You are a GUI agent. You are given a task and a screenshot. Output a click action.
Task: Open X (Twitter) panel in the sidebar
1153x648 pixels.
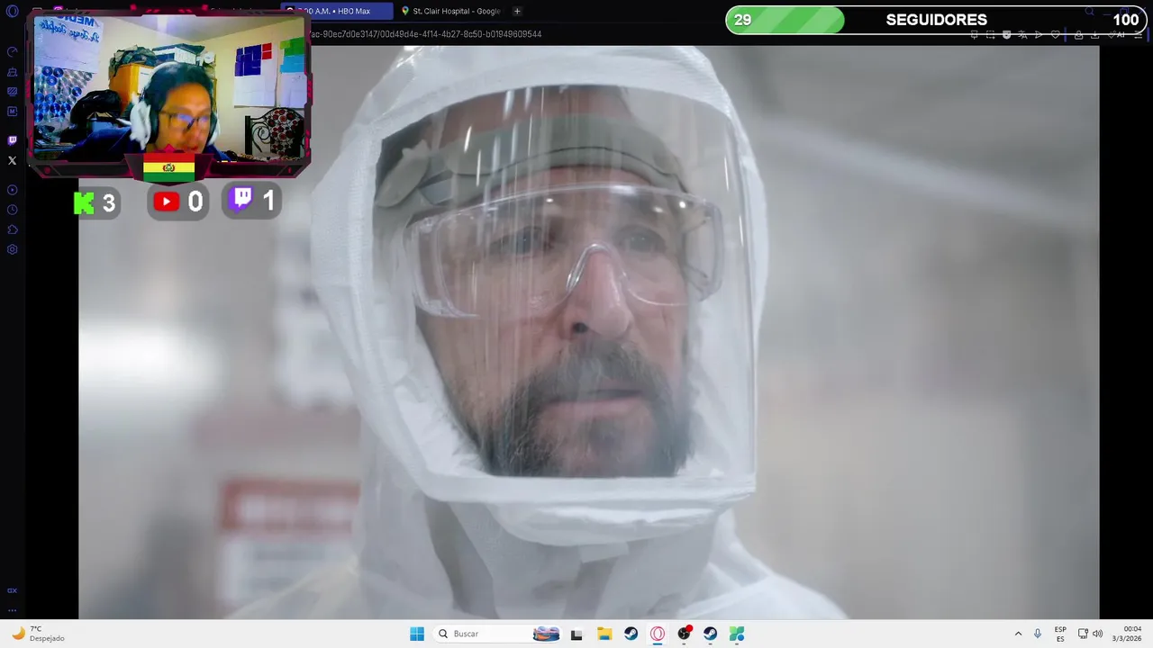tap(12, 161)
